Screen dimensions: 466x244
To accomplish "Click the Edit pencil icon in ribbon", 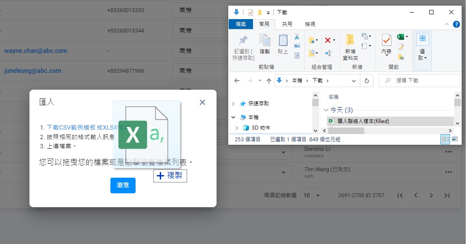I will point(401,47).
